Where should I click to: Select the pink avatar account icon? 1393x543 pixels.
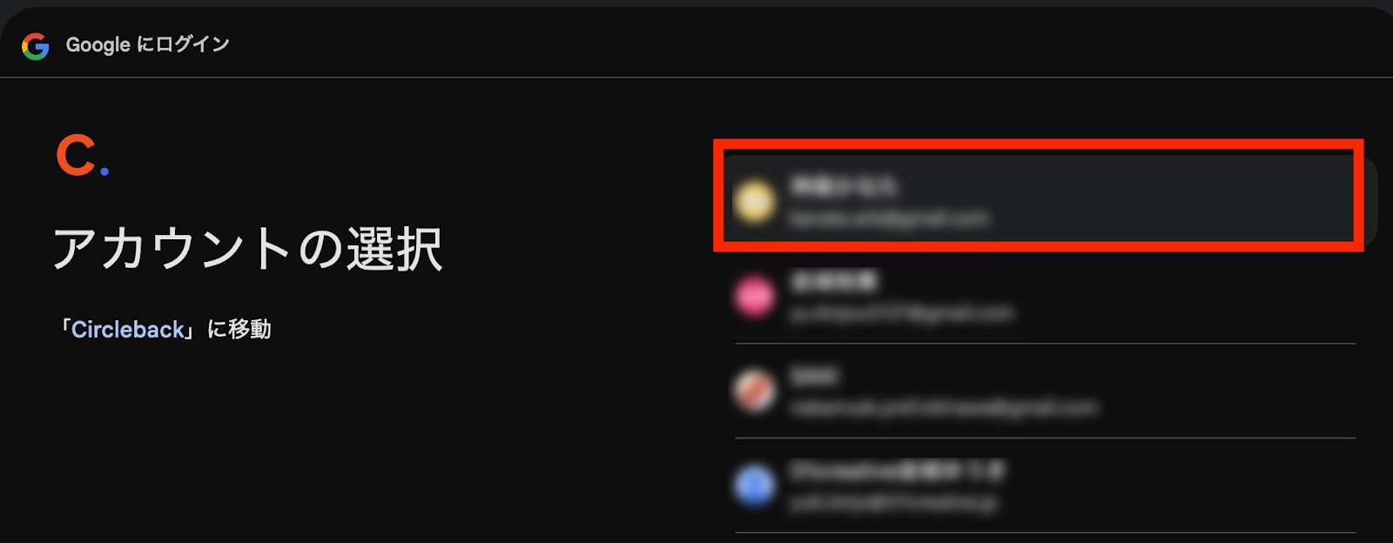[754, 297]
